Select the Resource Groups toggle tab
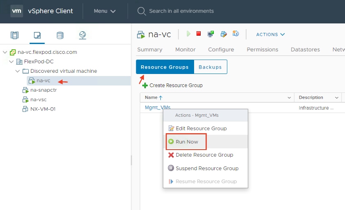The image size is (345, 210). click(165, 67)
